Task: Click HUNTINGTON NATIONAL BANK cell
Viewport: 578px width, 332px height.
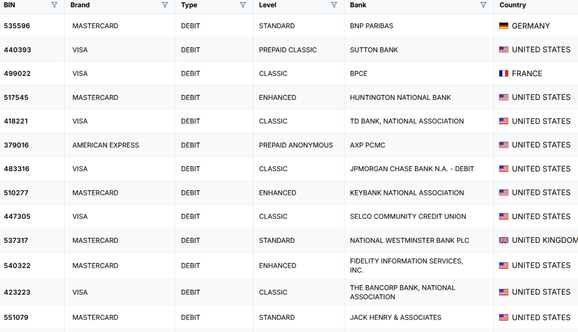Action: (x=400, y=97)
